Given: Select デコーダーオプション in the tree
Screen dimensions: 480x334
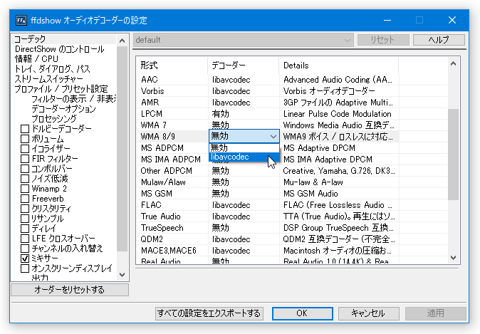Looking at the screenshot, I should coord(63,109).
